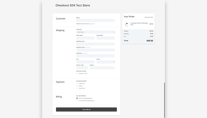Screen dimensions: 207x118
Task: Focus the Email input field
Action: click(x=95, y=20)
